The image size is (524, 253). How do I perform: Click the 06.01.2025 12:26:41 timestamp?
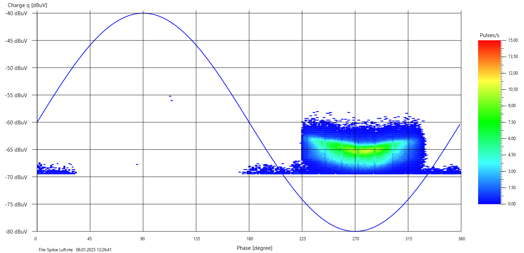pyautogui.click(x=94, y=250)
